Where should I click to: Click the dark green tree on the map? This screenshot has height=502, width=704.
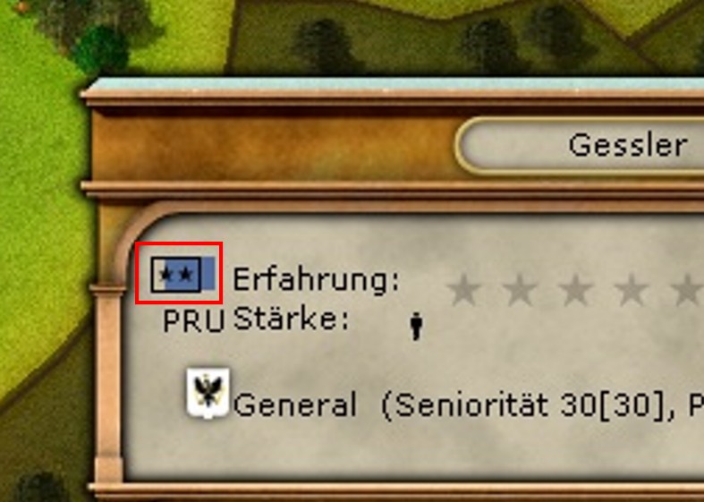click(x=101, y=48)
